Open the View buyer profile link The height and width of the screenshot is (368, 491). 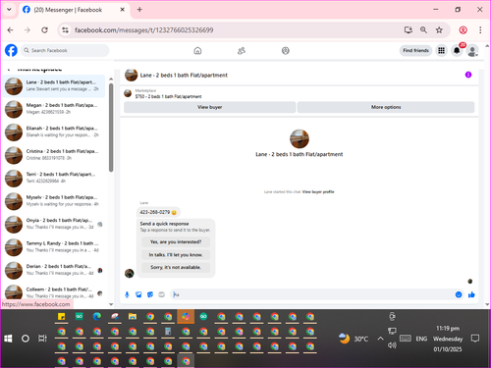click(x=318, y=192)
